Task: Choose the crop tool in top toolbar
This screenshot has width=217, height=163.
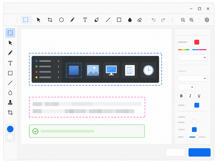Action: tap(50, 20)
